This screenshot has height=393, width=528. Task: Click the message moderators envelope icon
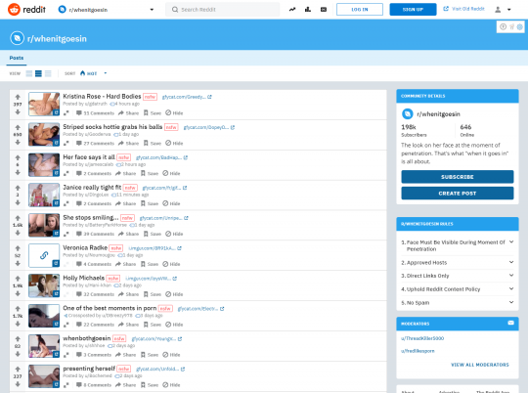coord(510,323)
